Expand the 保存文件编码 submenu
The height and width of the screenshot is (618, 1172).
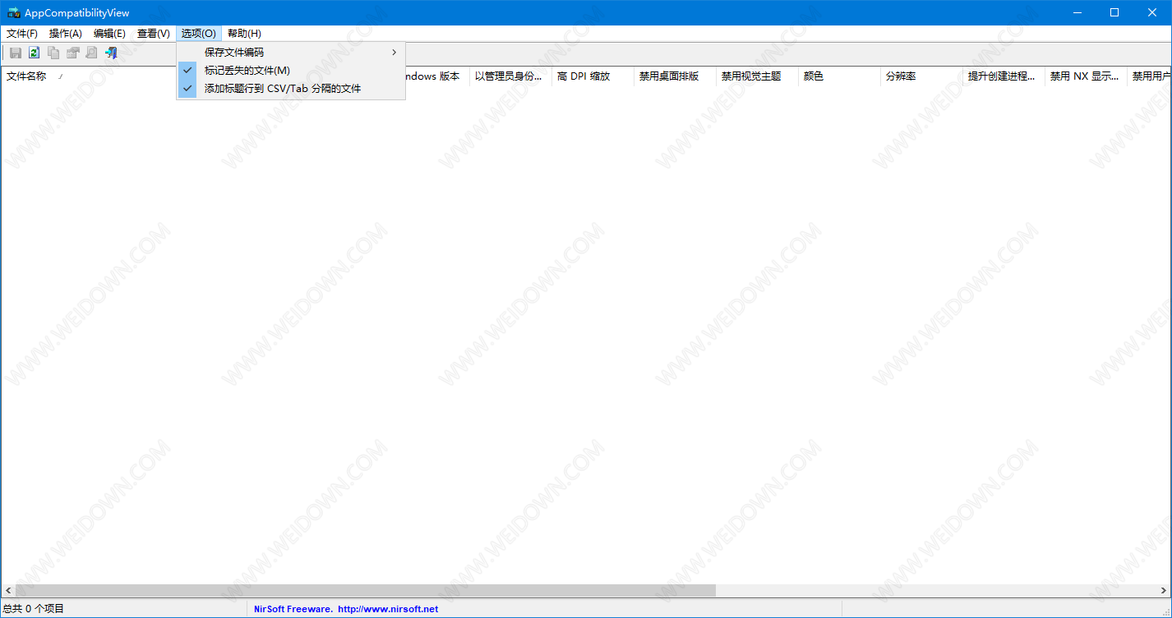291,53
